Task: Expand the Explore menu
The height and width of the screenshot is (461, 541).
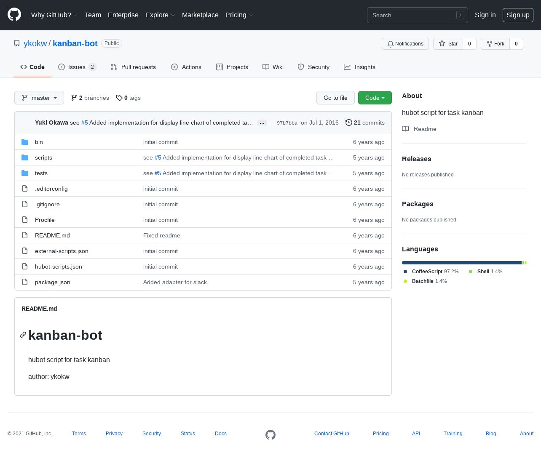Action: [160, 15]
